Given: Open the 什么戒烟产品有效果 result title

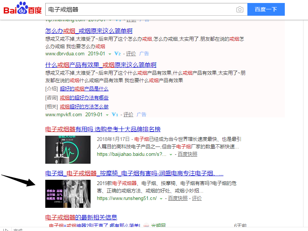Looking at the screenshot, I should point(101,65).
